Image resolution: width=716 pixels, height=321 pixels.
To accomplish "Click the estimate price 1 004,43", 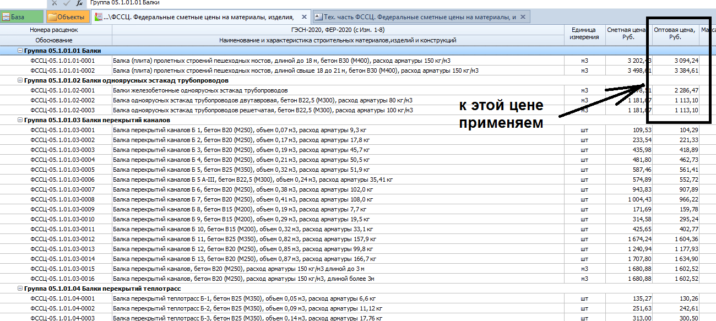I will 639,199.
